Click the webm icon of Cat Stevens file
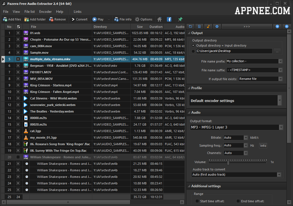The image size is (293, 206). [x=26, y=98]
